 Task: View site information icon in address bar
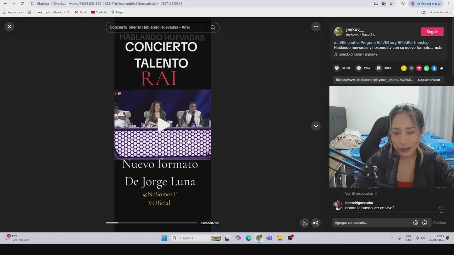(x=32, y=4)
